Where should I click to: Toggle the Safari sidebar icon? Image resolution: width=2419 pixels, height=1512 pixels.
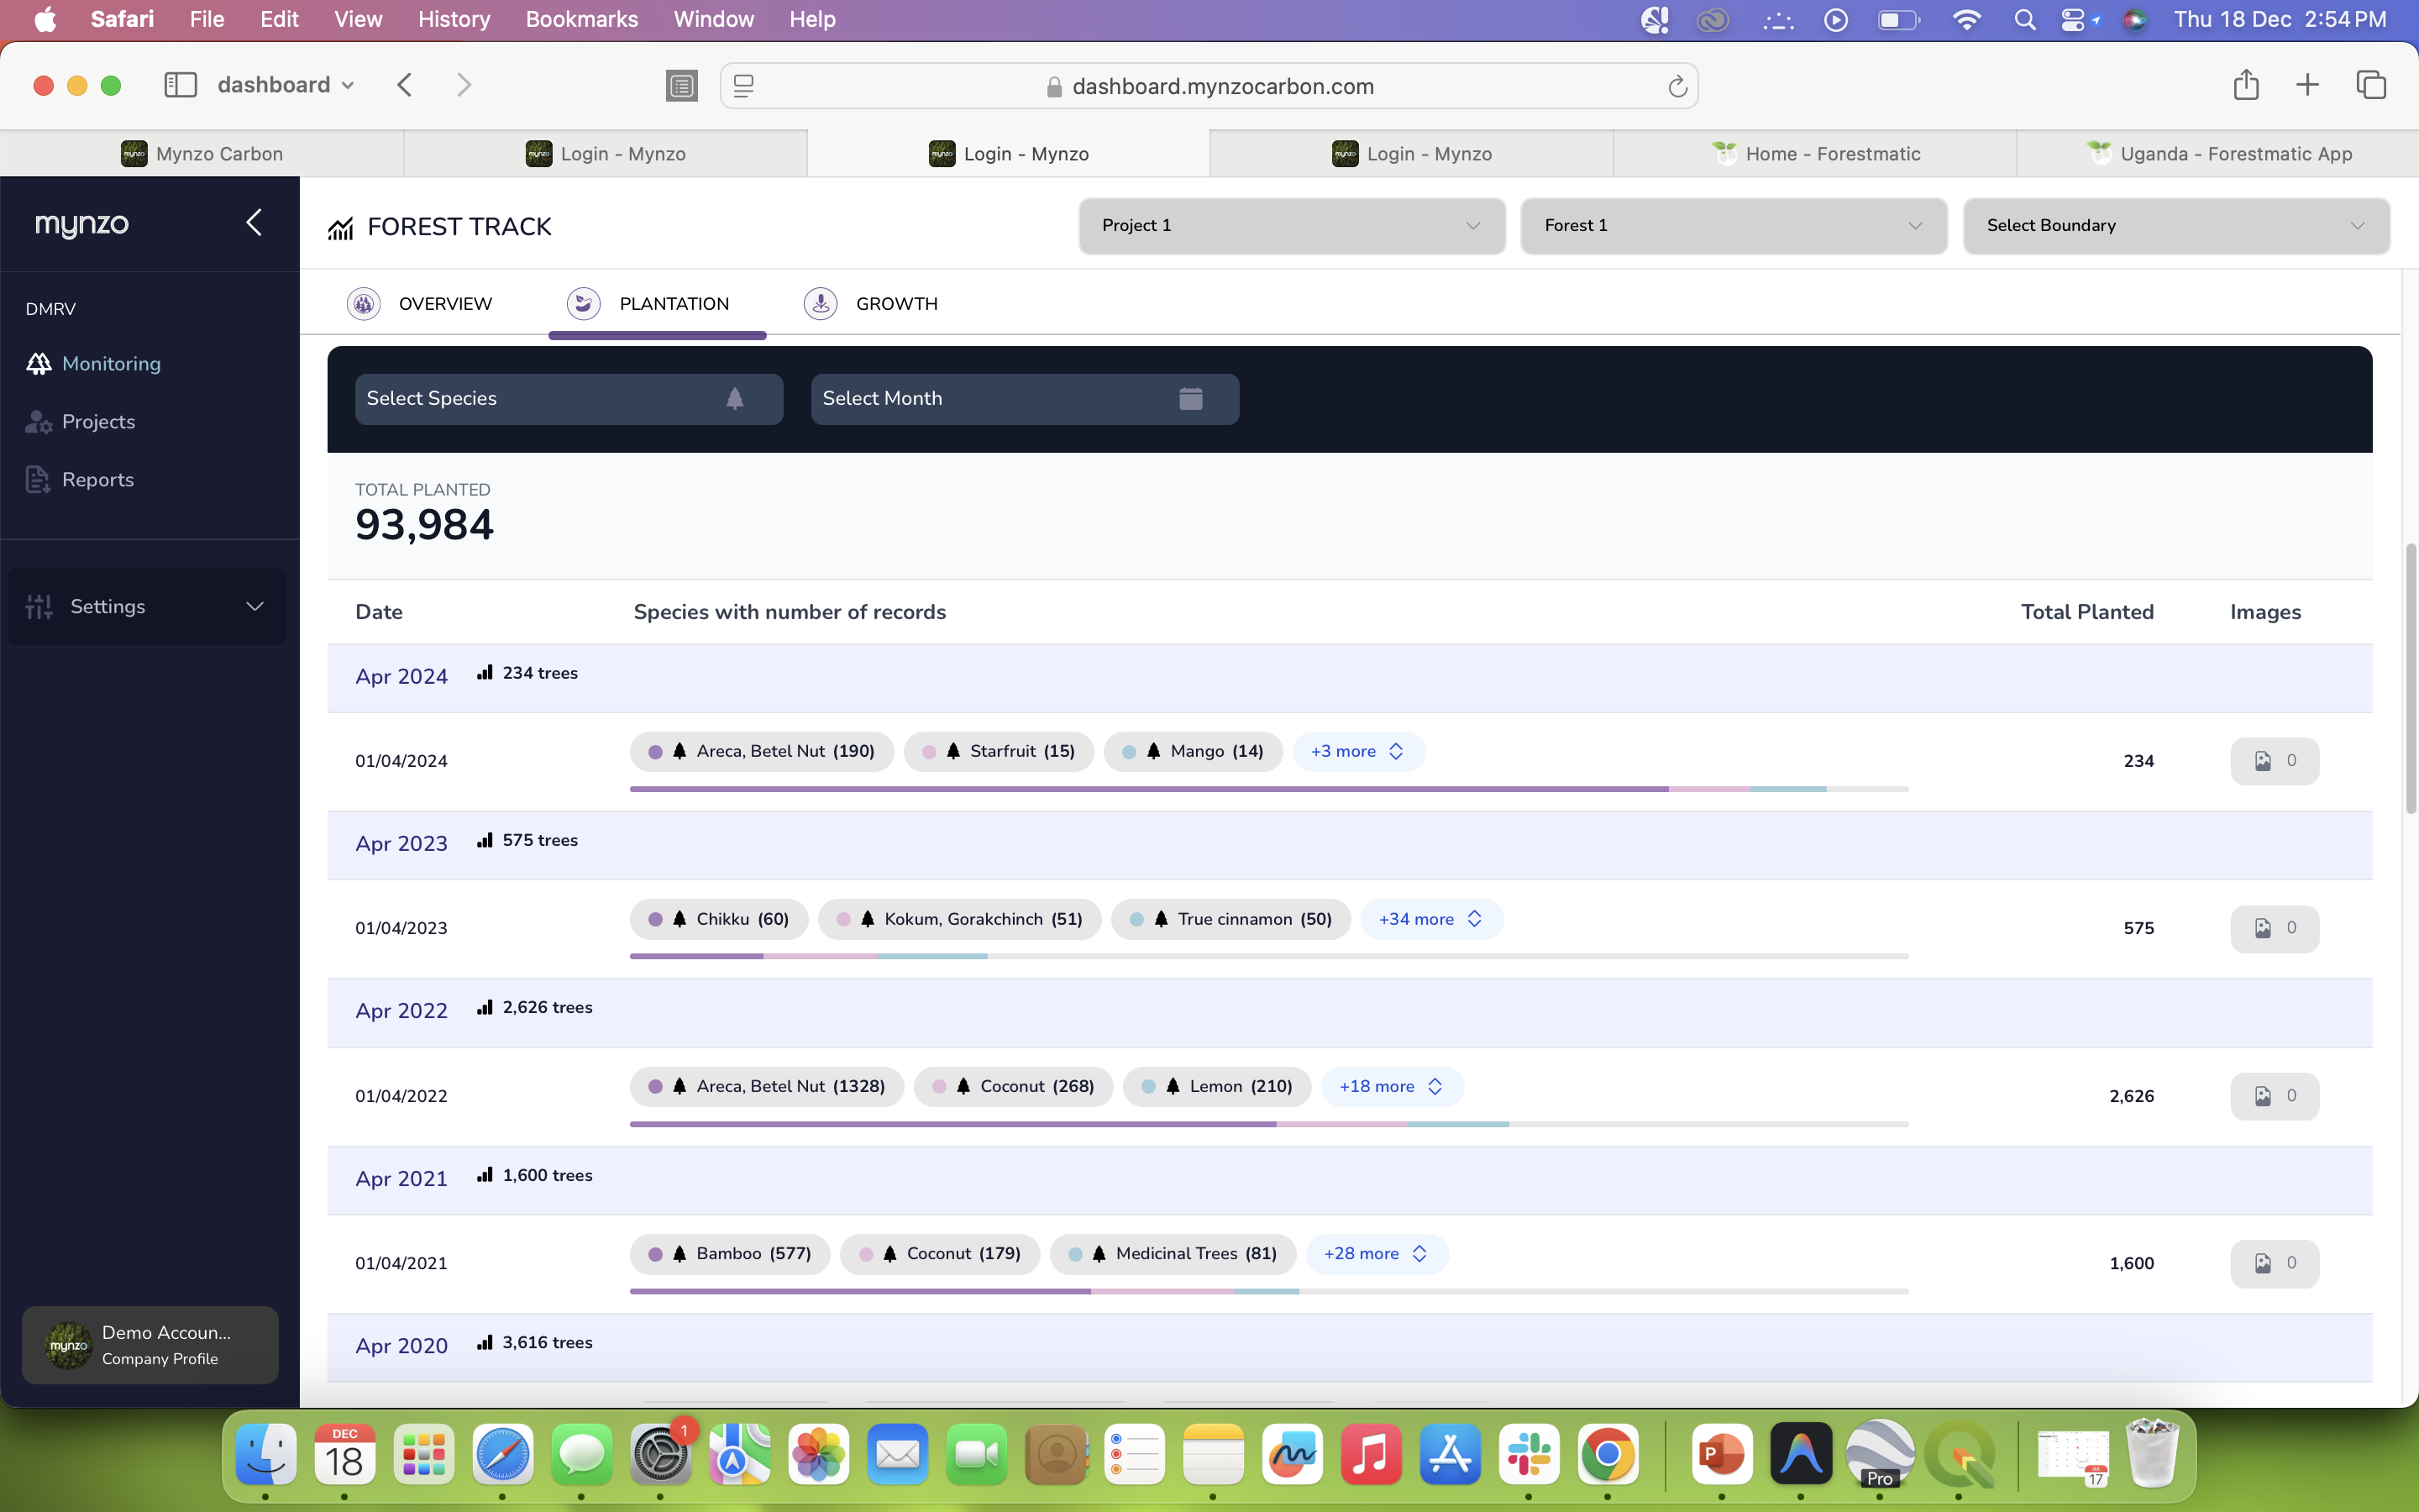[x=180, y=85]
